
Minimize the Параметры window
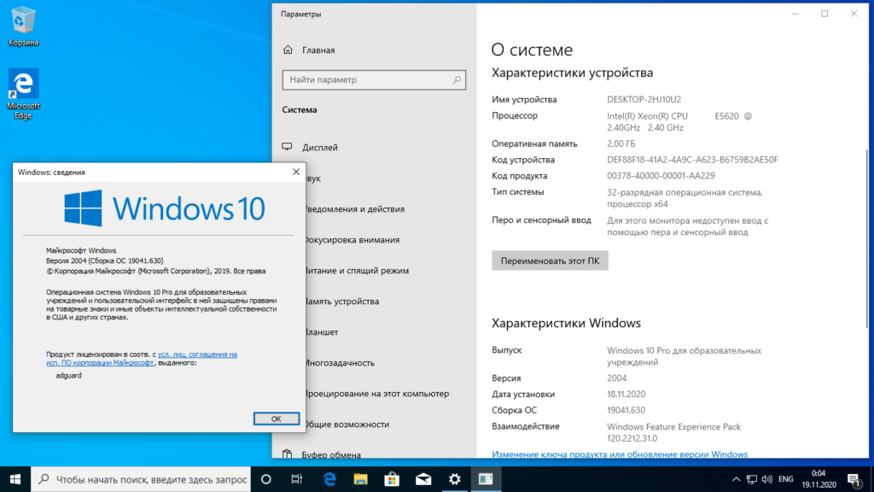(795, 14)
